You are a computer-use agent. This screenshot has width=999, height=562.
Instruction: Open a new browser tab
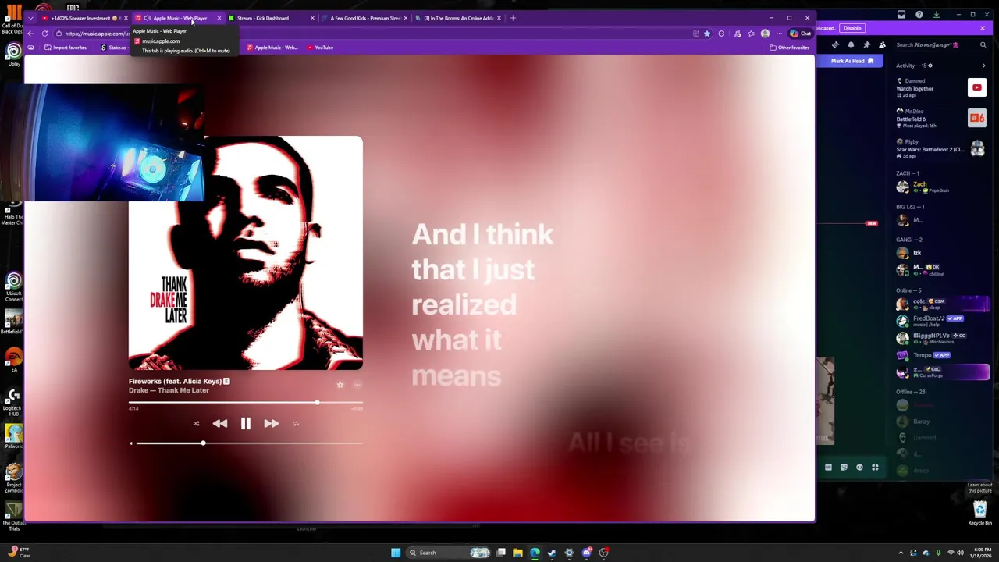pos(513,18)
